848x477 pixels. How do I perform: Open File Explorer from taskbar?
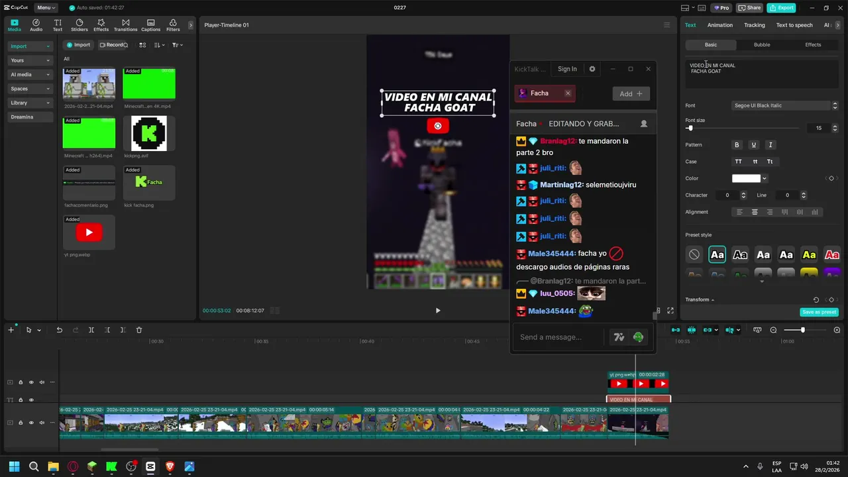[x=53, y=466]
